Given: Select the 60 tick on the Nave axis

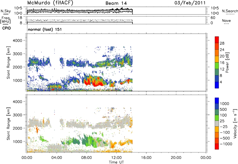Looking at the screenshot, I should pos(213,18).
